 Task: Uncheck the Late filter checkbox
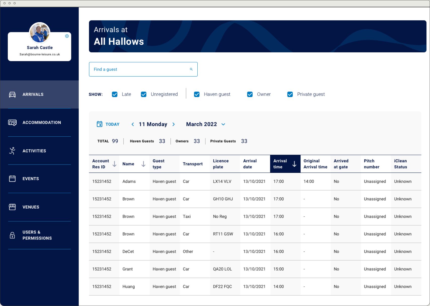click(115, 94)
